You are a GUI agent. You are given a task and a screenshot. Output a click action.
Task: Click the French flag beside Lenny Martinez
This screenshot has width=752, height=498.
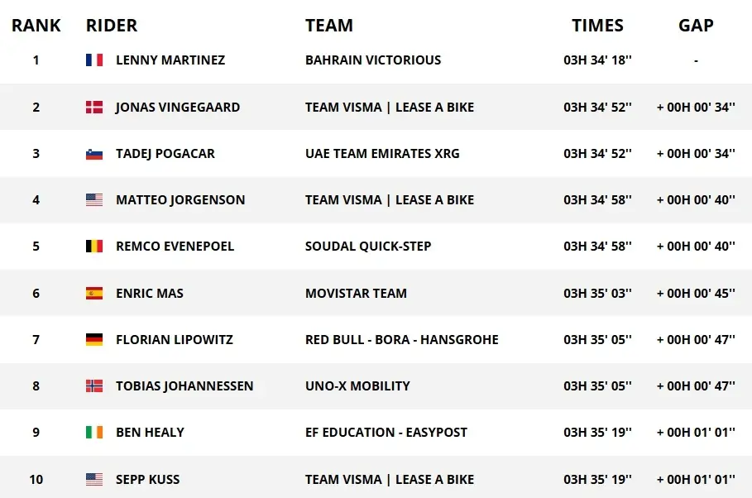[x=93, y=60]
